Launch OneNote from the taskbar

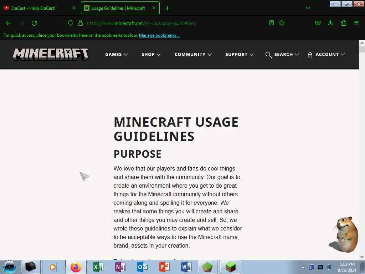click(120, 267)
